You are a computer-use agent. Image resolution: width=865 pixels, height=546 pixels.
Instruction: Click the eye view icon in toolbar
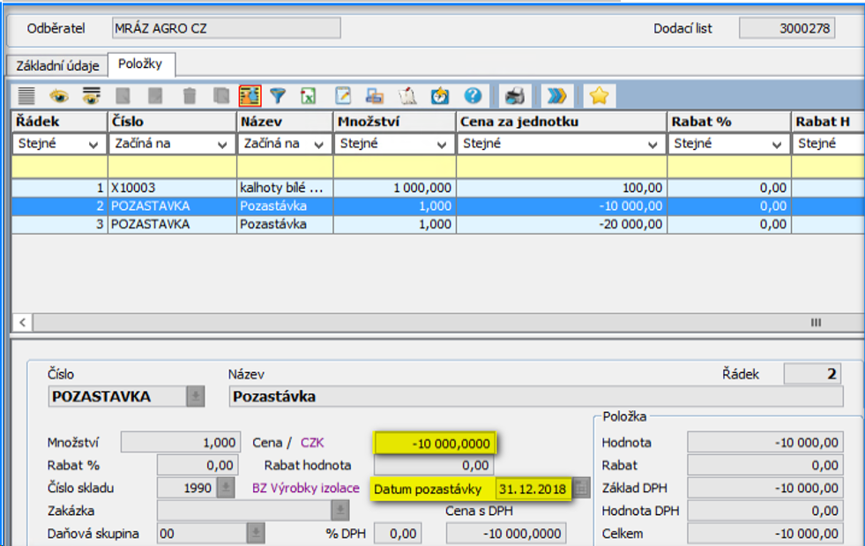point(59,95)
